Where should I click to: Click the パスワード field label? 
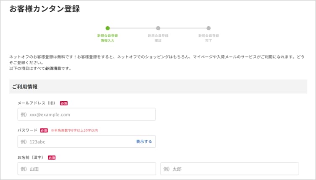[x=27, y=130]
